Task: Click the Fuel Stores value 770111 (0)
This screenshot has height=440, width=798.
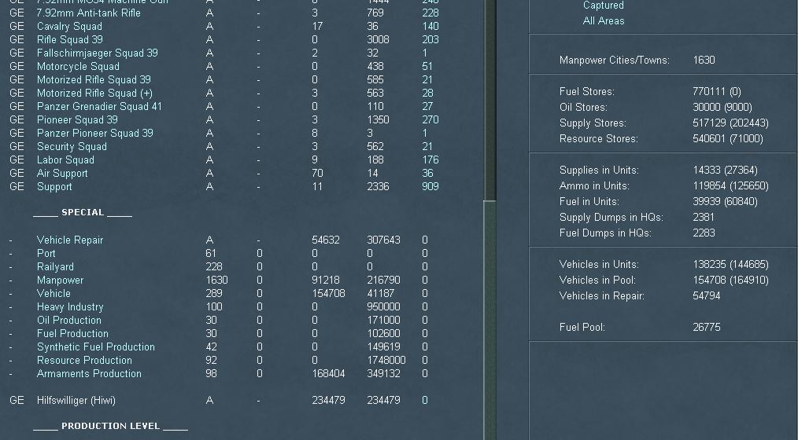Action: pos(717,91)
